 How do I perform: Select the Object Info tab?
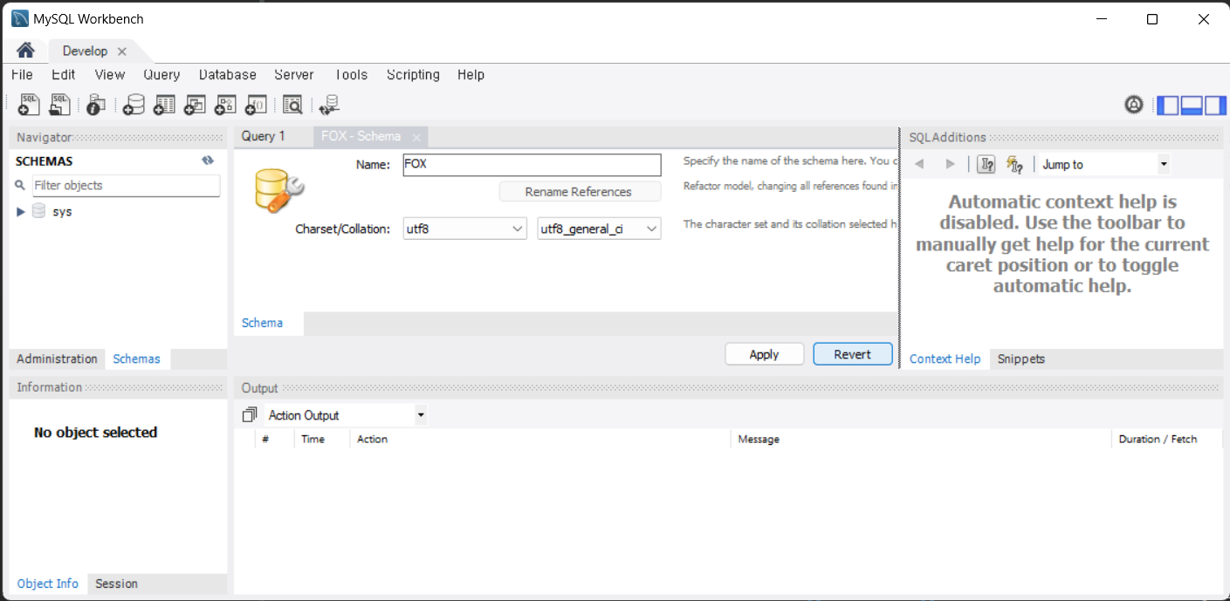point(47,584)
